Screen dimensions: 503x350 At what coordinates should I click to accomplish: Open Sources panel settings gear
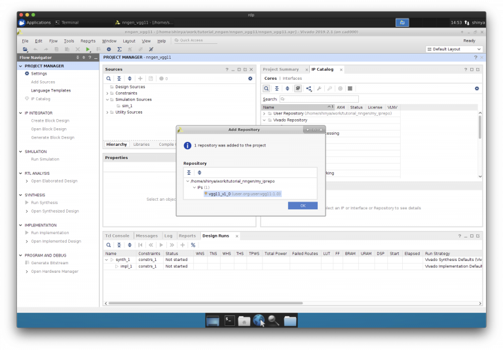[x=250, y=79]
